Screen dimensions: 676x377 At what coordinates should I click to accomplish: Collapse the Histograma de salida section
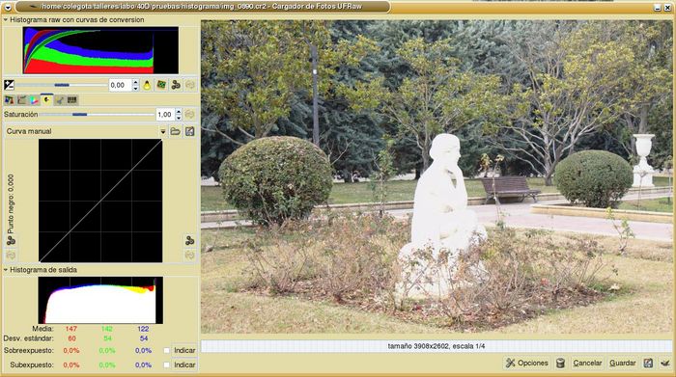(6, 270)
